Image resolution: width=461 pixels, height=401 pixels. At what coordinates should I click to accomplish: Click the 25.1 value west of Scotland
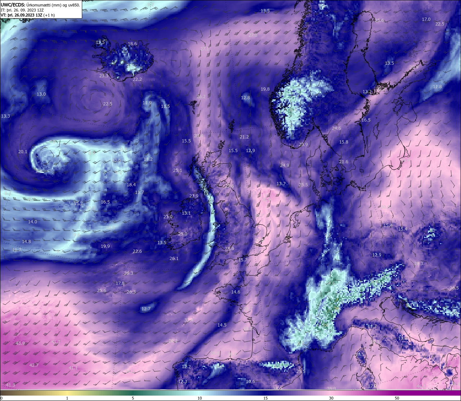[x=178, y=170]
